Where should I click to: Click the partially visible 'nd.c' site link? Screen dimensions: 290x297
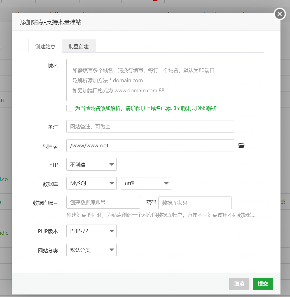click(4, 233)
